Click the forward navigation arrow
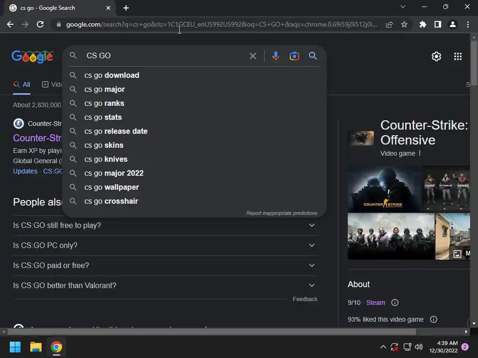The width and height of the screenshot is (478, 358). point(25,24)
